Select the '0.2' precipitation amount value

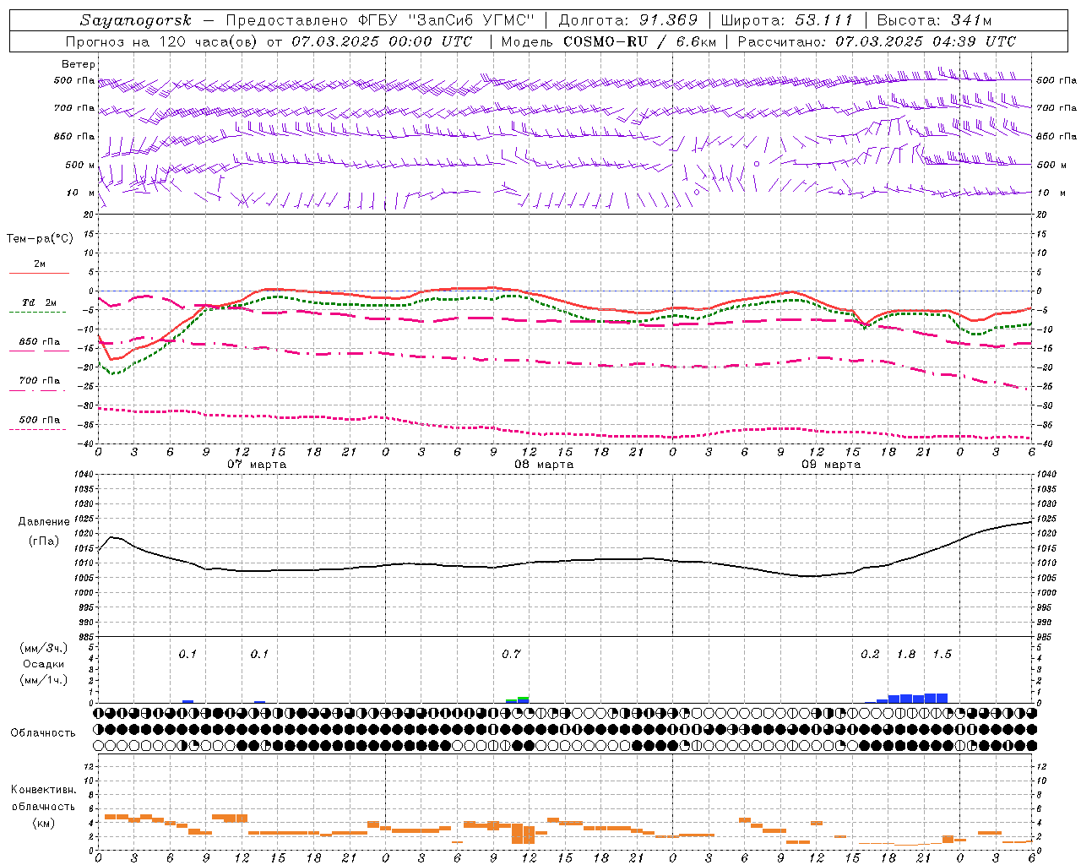point(870,655)
